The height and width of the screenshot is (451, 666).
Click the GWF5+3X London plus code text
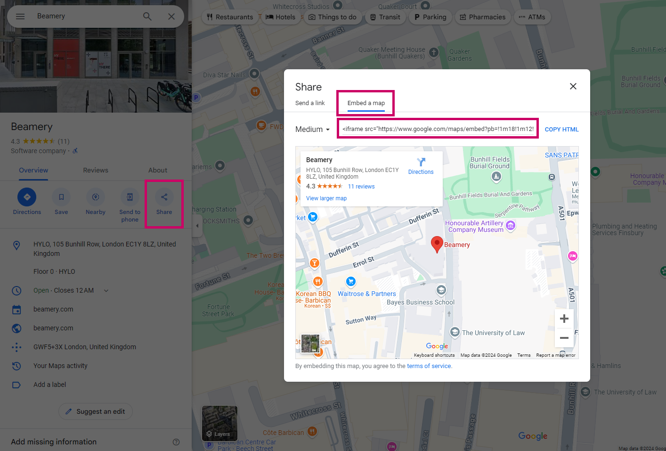point(85,347)
